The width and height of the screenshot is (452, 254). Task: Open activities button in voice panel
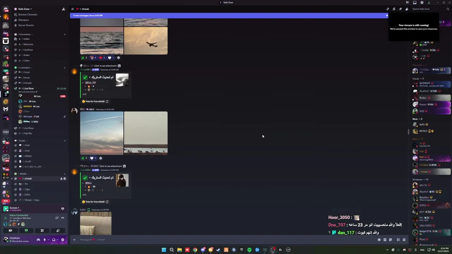click(42, 230)
